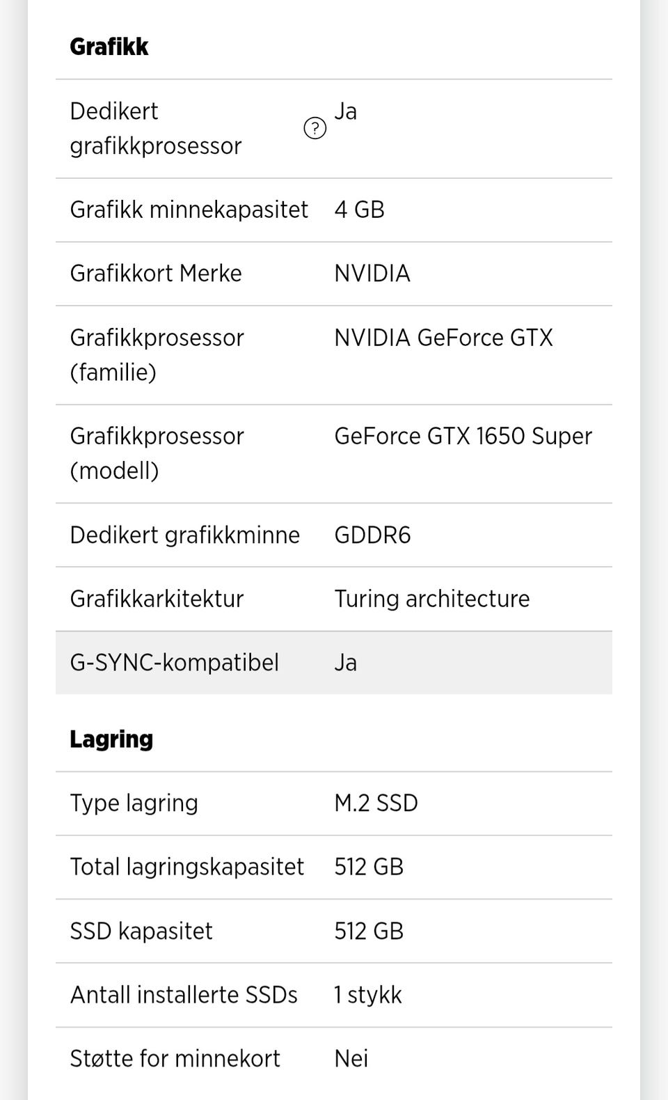
Task: Click the Turing architecture value
Action: pyautogui.click(x=431, y=599)
